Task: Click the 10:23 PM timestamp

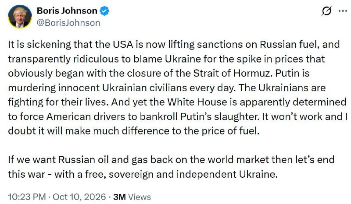Action: tap(27, 197)
